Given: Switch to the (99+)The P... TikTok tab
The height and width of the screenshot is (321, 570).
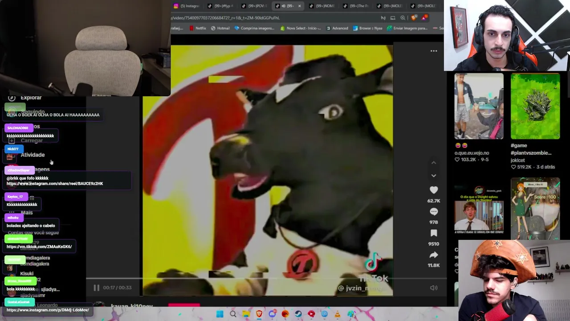Looking at the screenshot, I should click(356, 6).
